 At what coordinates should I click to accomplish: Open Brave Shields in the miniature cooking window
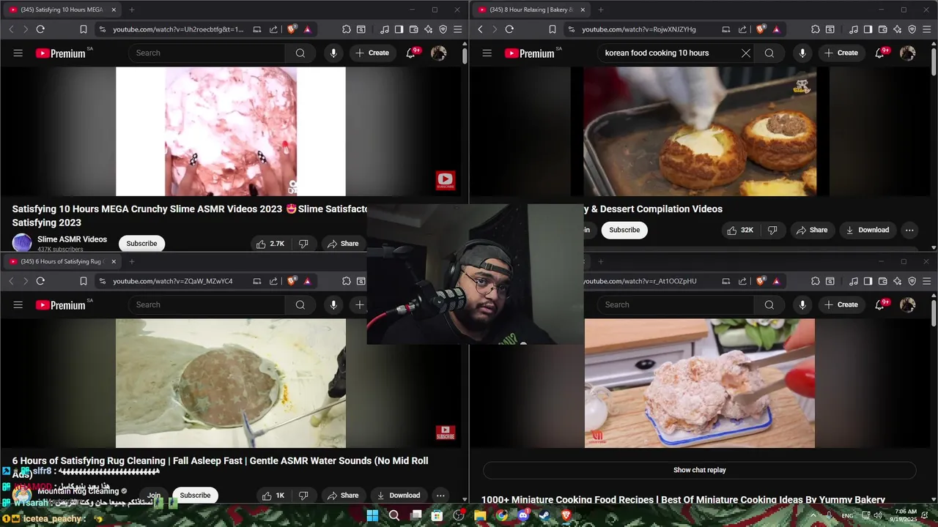click(761, 281)
